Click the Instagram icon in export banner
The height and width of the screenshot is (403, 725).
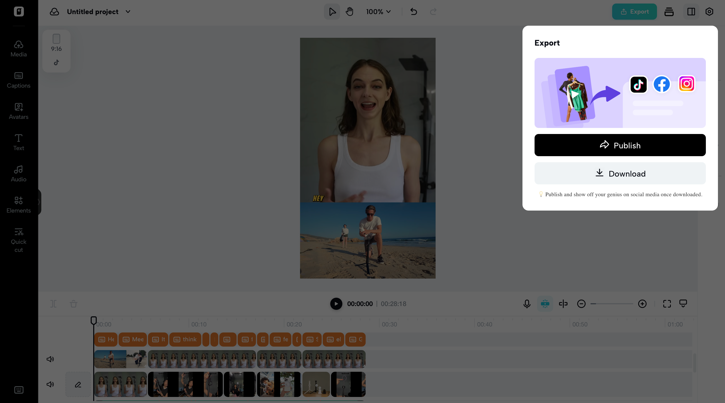(686, 84)
